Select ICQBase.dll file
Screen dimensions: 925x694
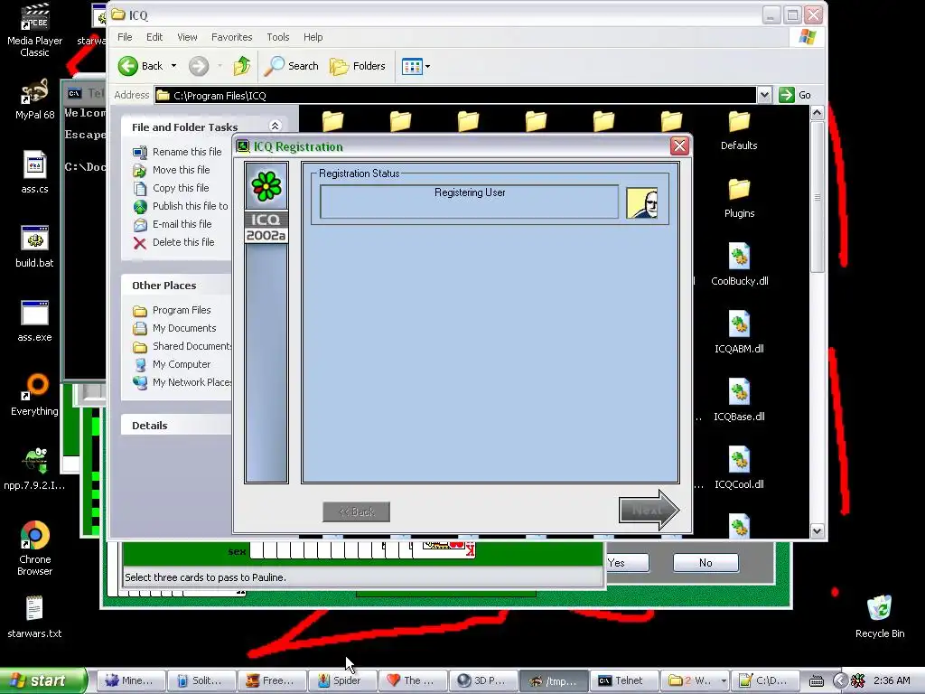pos(739,400)
